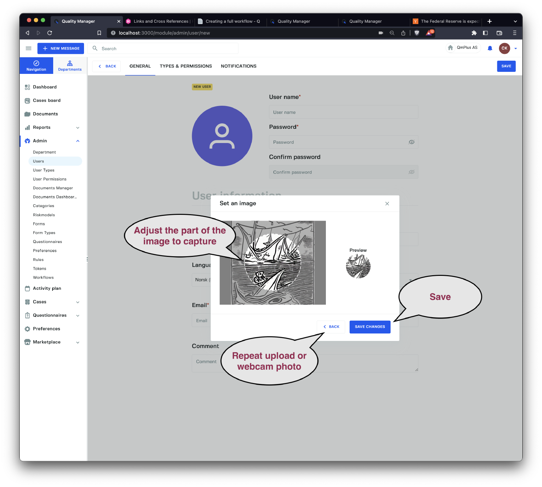Collapse the Admin menu section
The image size is (542, 487).
tap(78, 141)
